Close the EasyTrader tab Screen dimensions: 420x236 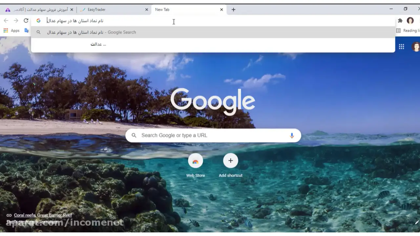[147, 10]
